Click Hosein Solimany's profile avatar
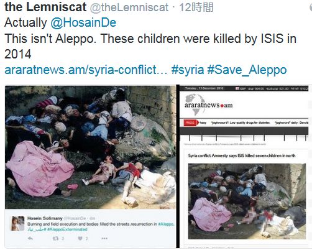Screen dimensions: 312x250 (x=17, y=223)
